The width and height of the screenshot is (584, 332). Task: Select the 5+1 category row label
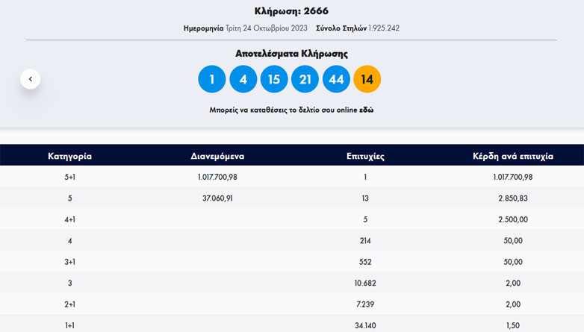click(69, 177)
